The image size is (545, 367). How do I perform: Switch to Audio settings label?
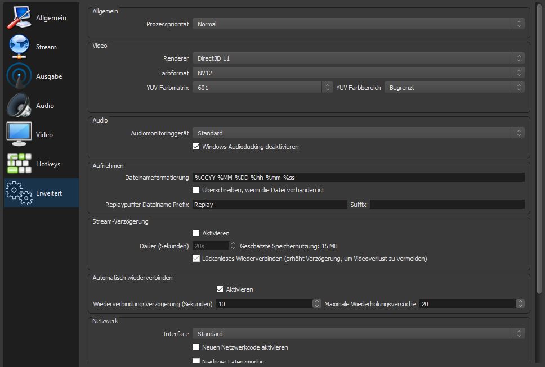click(x=45, y=106)
